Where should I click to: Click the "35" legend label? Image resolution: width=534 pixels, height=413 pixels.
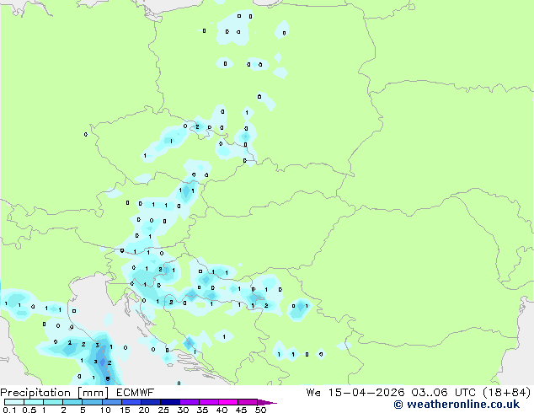pyautogui.click(x=202, y=410)
